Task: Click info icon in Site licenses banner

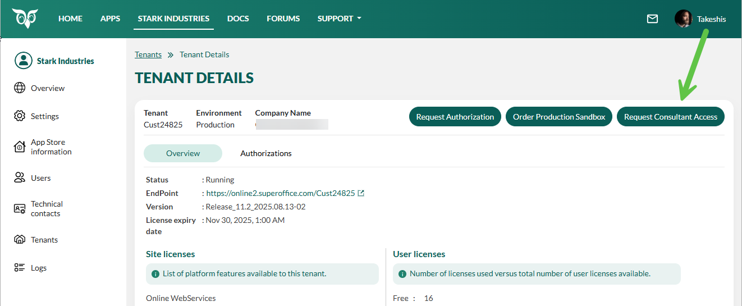Action: click(155, 274)
